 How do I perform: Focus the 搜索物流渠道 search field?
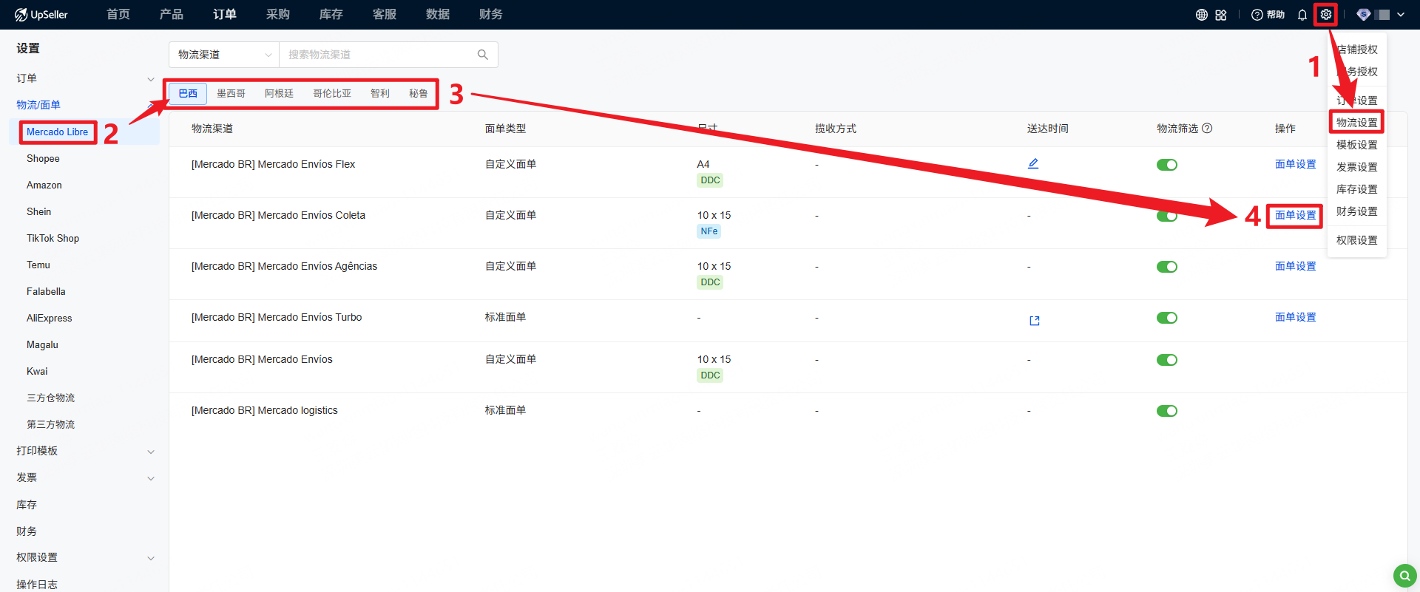[x=377, y=55]
